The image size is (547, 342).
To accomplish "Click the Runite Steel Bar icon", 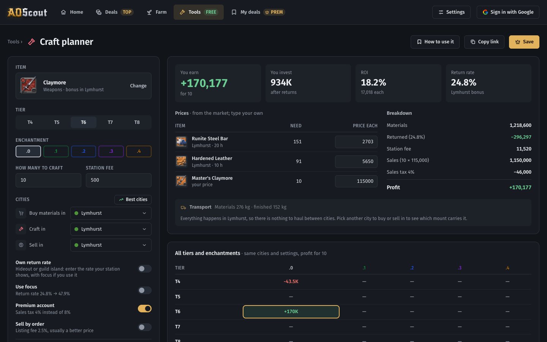I will pos(181,142).
